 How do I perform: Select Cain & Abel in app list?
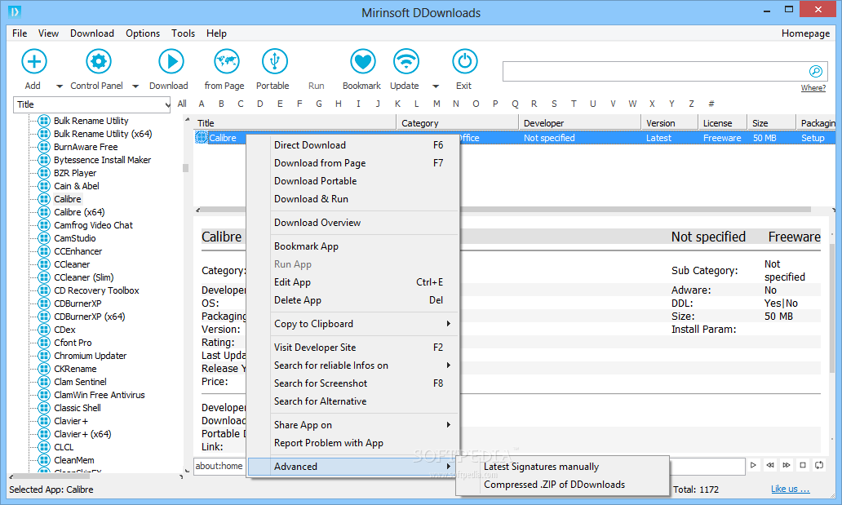pos(76,186)
